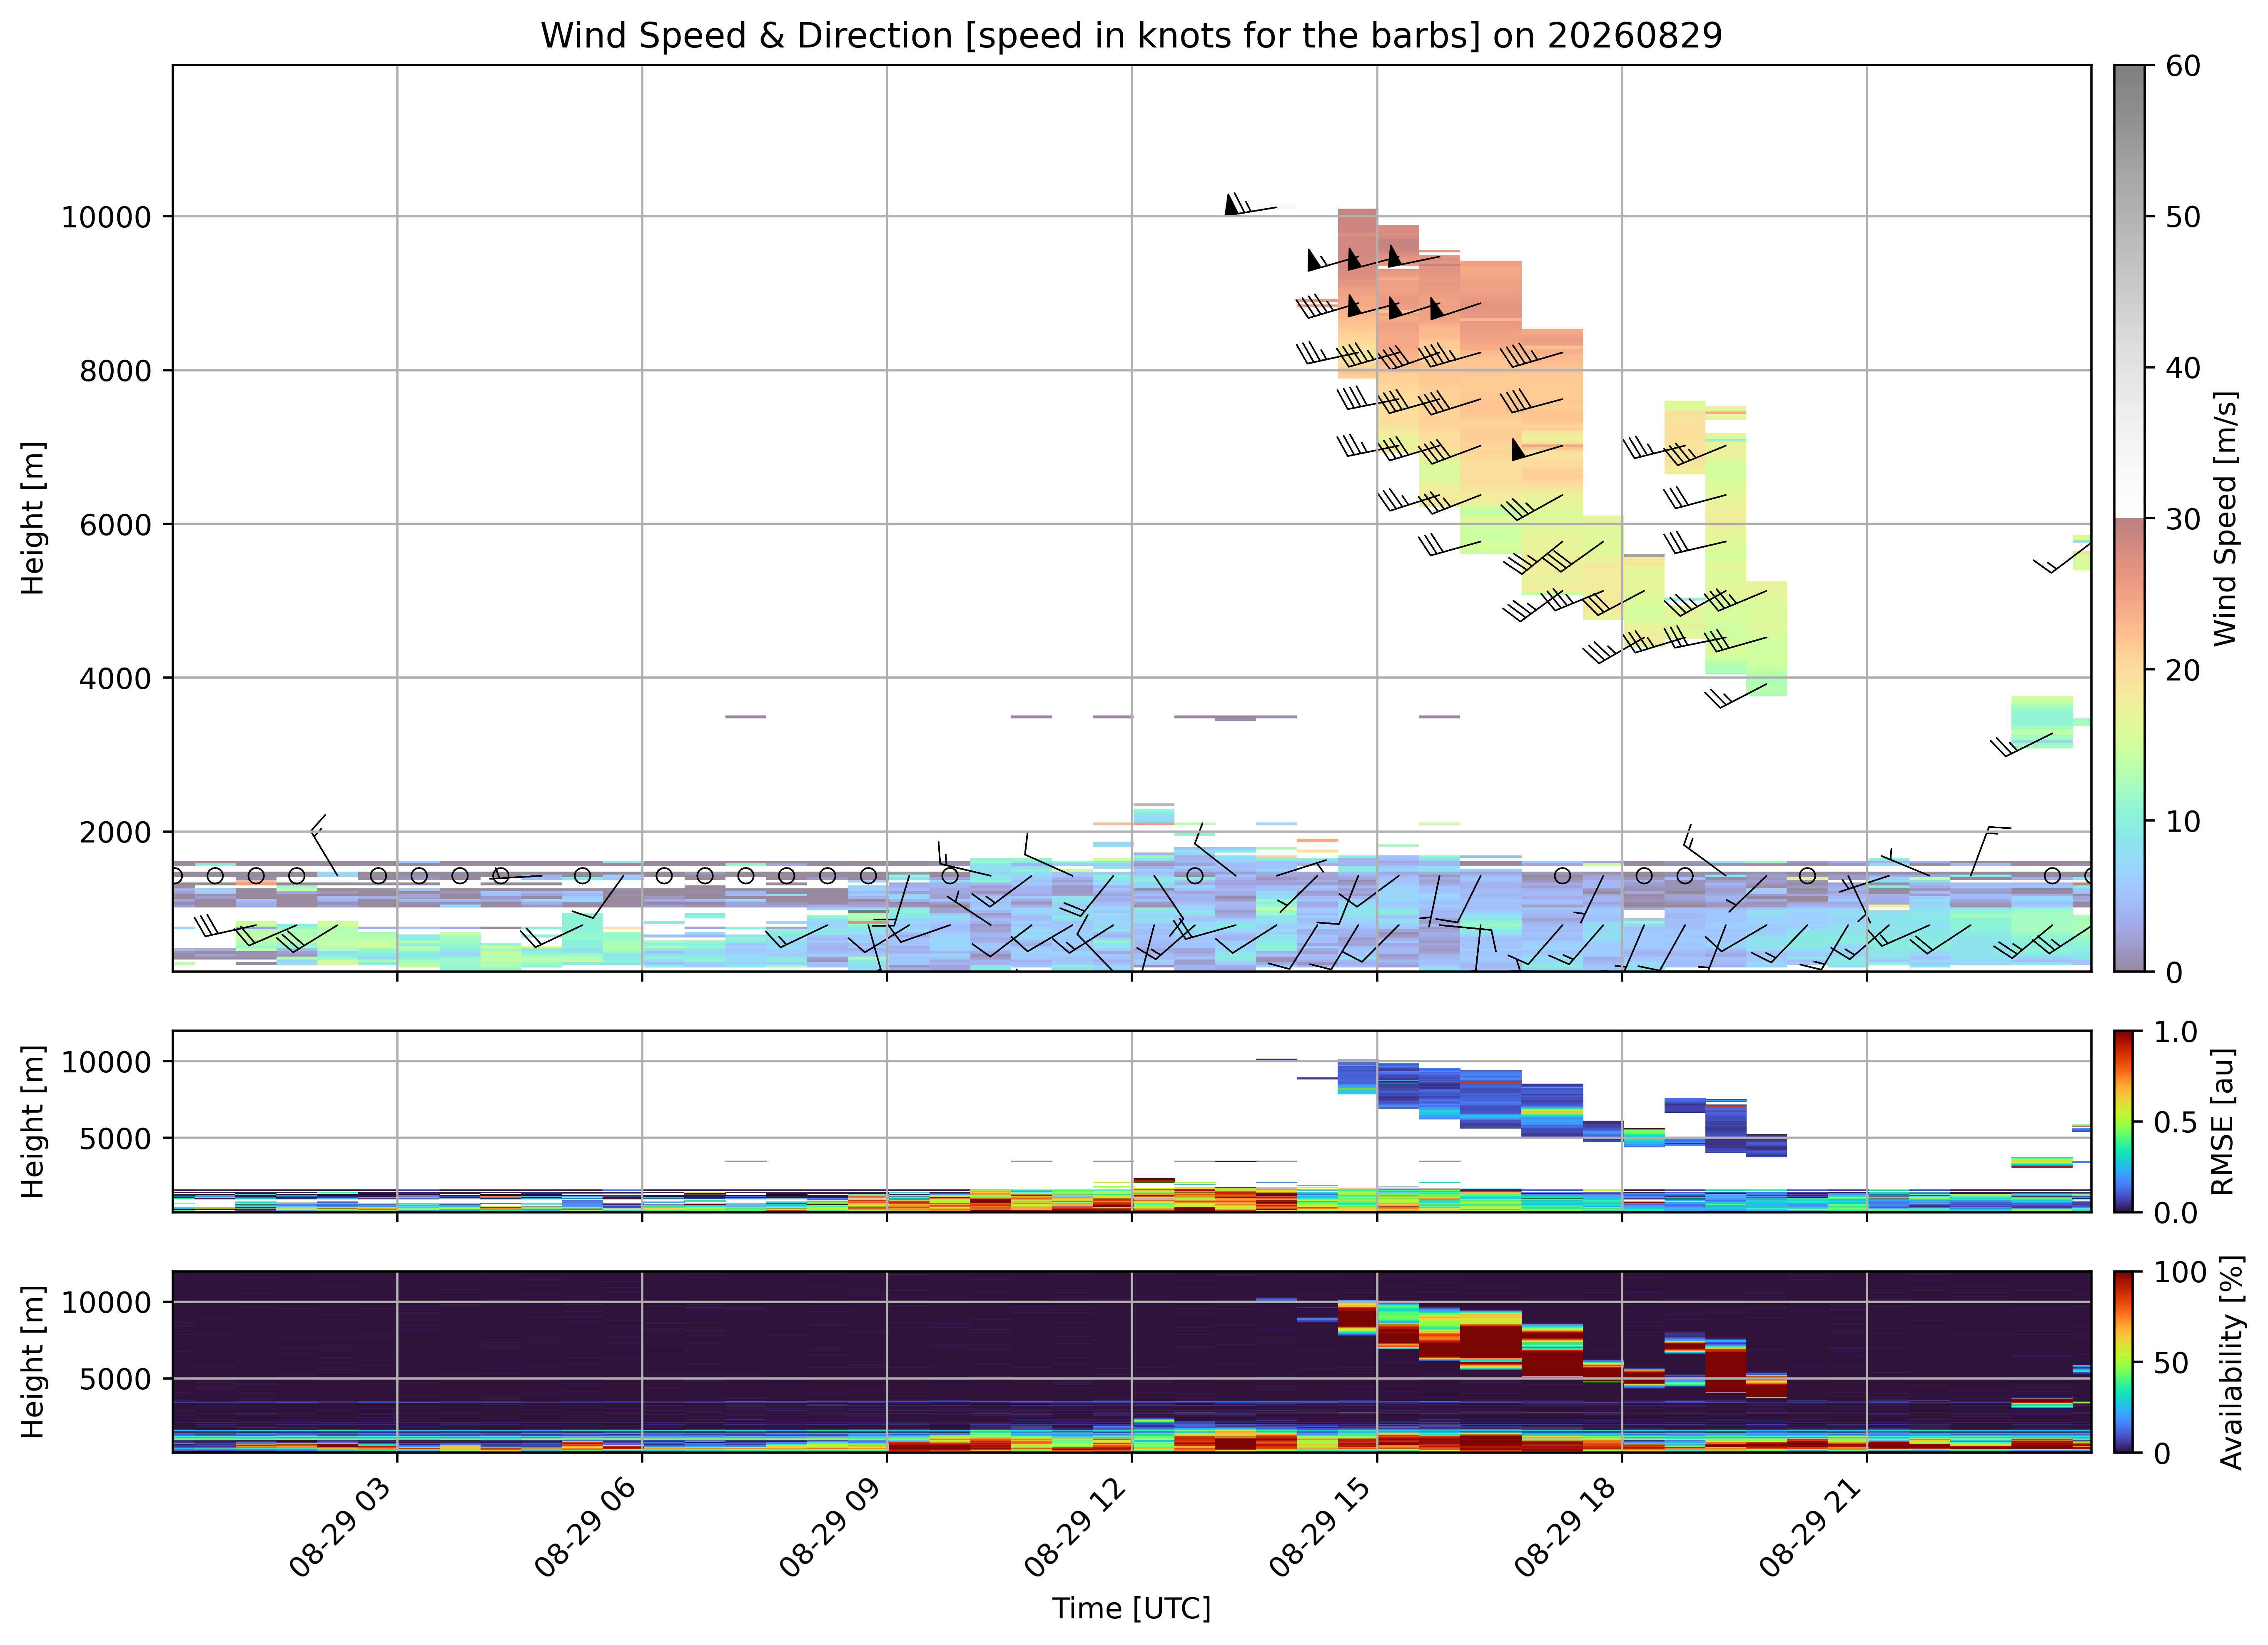Click the 2000 height tick in top plot
The image size is (2268, 1645).
pyautogui.click(x=115, y=832)
